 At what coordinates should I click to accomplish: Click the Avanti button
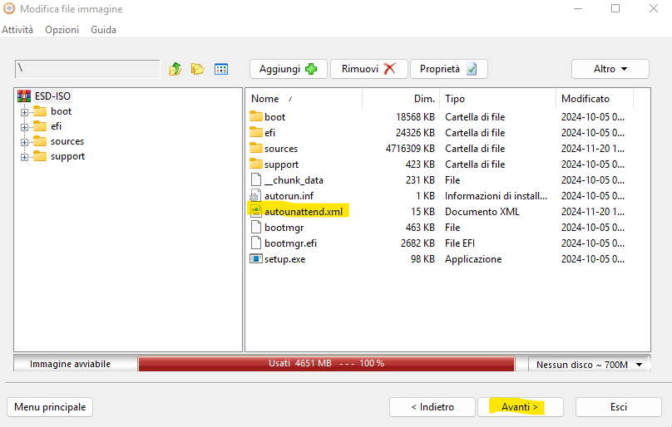click(520, 407)
